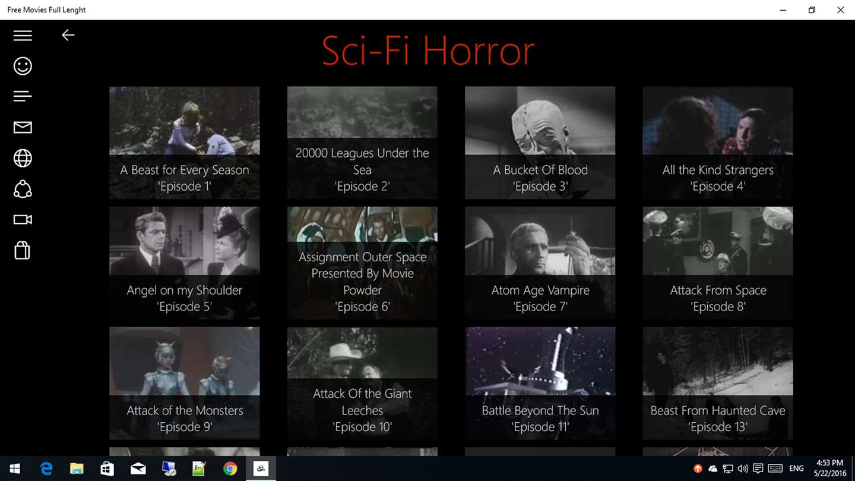Click the smiley face sidebar icon

point(23,66)
